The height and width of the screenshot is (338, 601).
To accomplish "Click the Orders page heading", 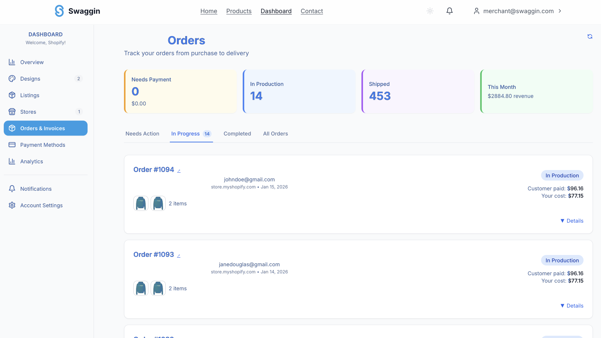I will click(x=186, y=40).
